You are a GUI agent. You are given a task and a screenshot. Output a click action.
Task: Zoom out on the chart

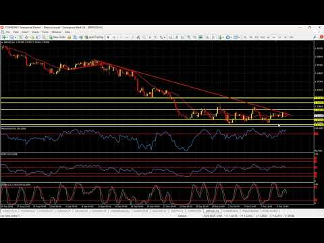[x=194, y=37]
